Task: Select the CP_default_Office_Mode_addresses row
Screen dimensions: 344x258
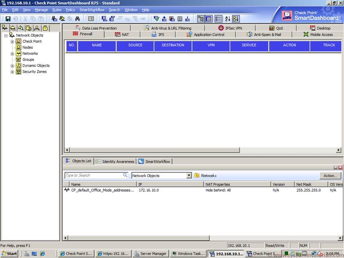Action: pos(203,190)
